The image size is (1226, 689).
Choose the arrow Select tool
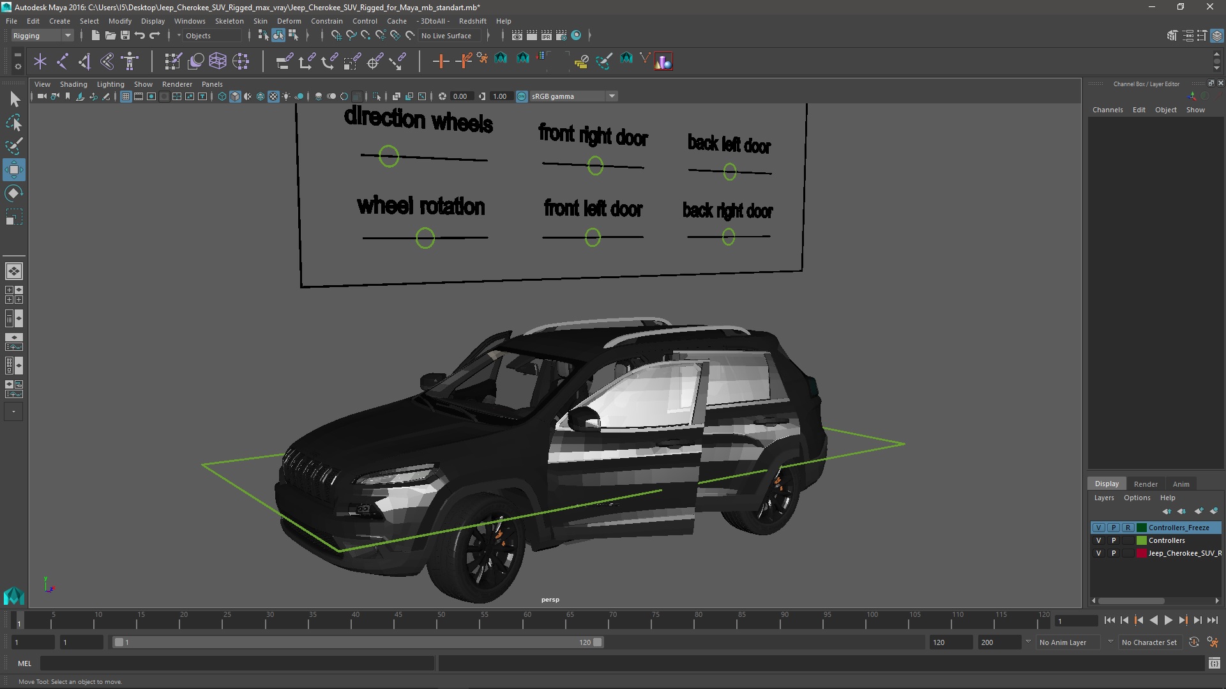point(15,99)
